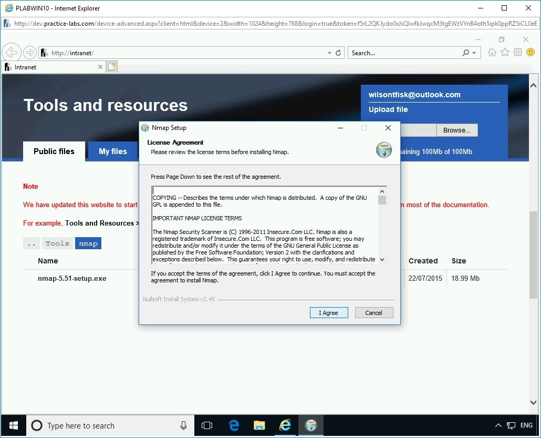Activate the microphone in the taskbar search

[x=183, y=425]
